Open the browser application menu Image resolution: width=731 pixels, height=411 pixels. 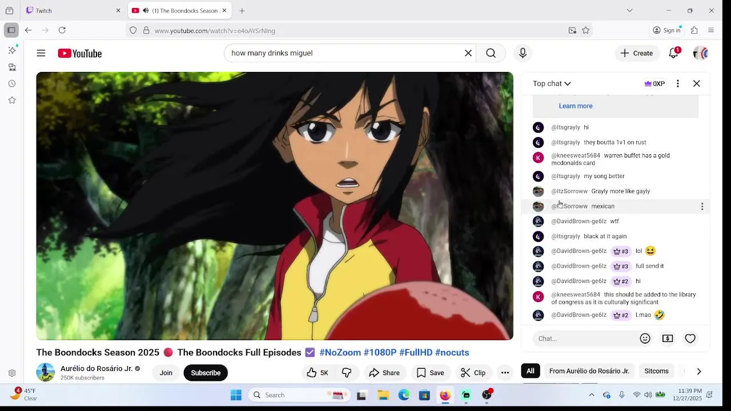click(711, 30)
